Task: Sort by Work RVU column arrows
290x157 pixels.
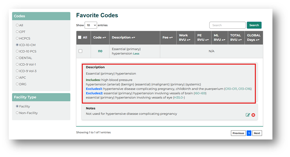Action: (x=189, y=40)
